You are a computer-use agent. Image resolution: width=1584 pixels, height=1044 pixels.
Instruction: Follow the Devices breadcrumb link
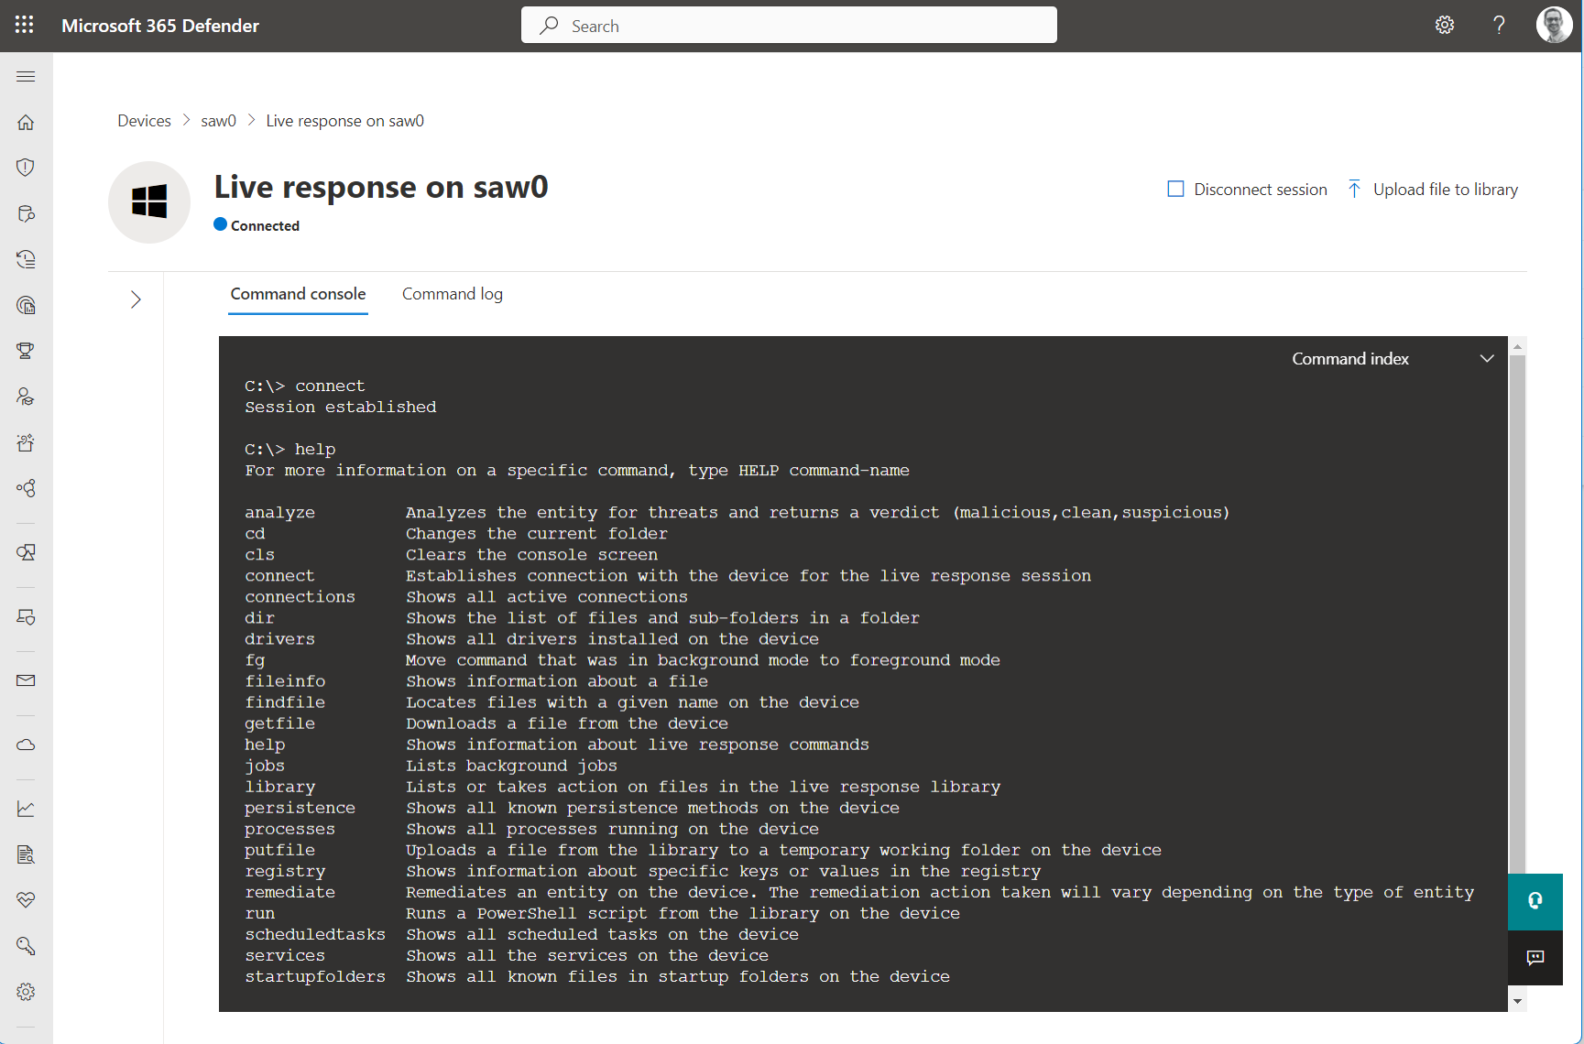(x=144, y=121)
